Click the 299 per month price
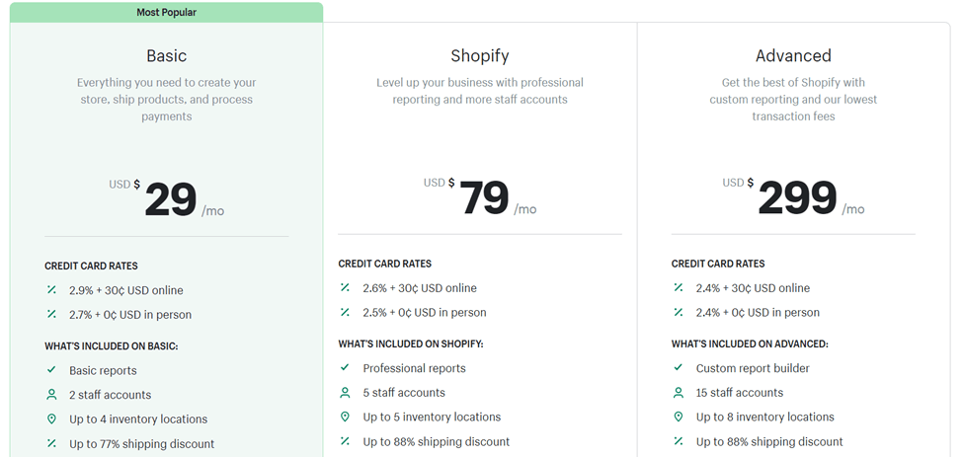The width and height of the screenshot is (963, 457). click(x=793, y=198)
